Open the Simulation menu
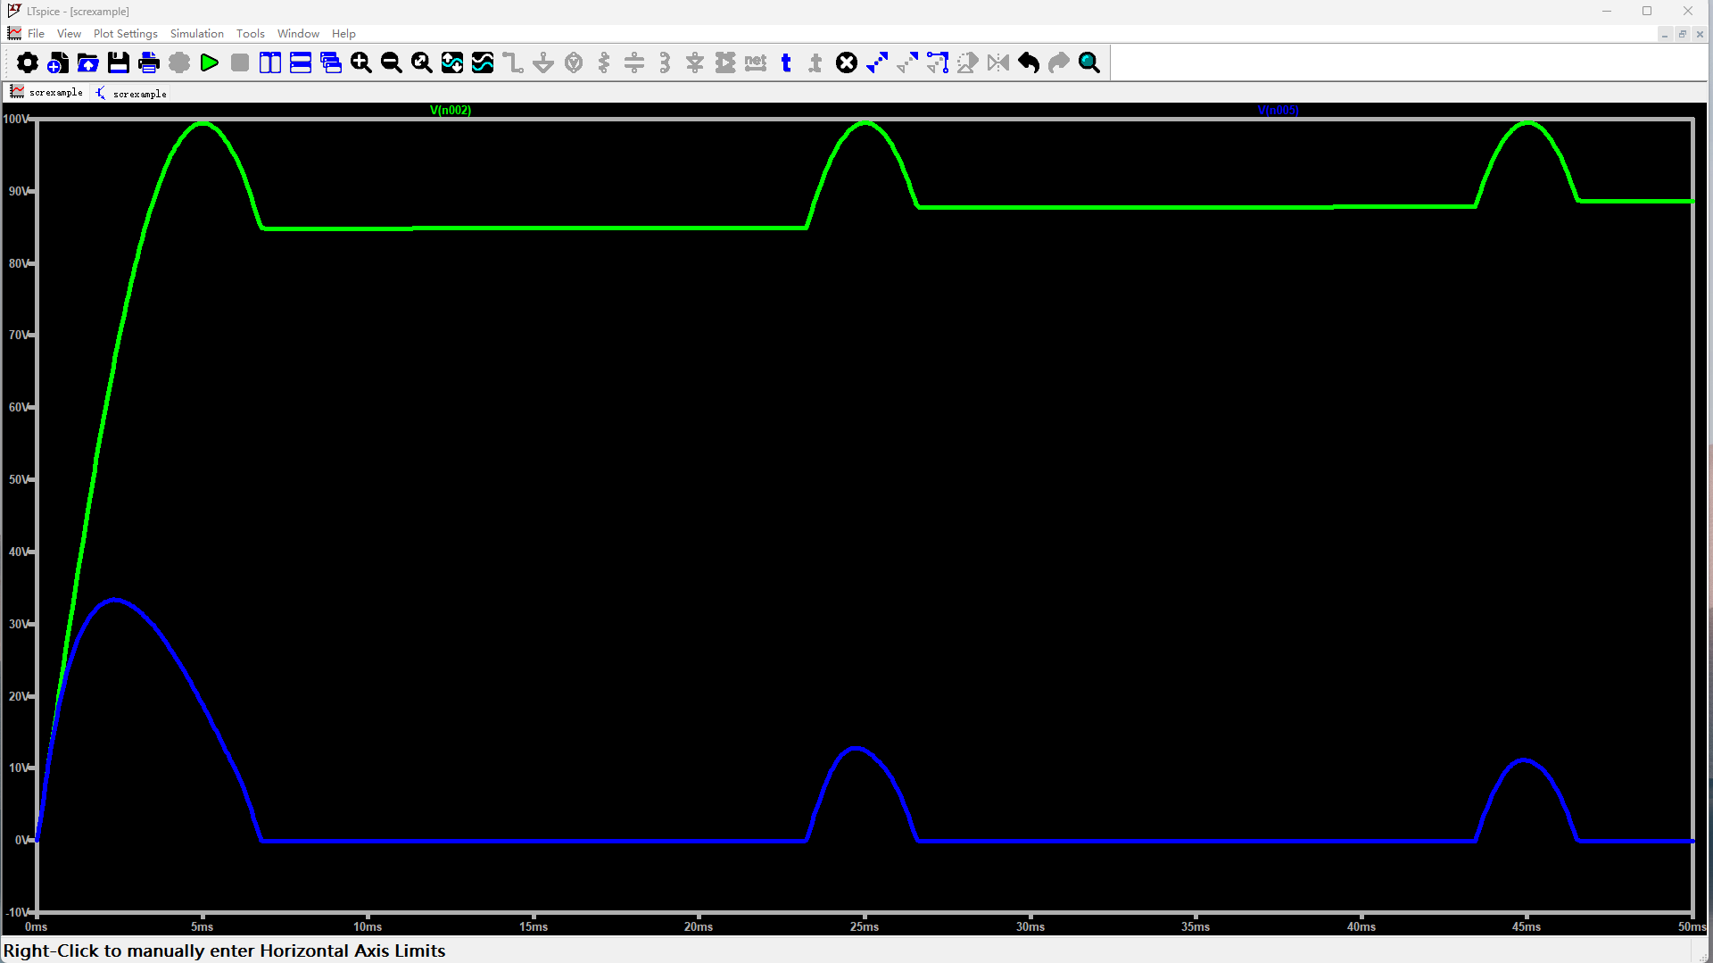The height and width of the screenshot is (963, 1713). click(x=196, y=33)
